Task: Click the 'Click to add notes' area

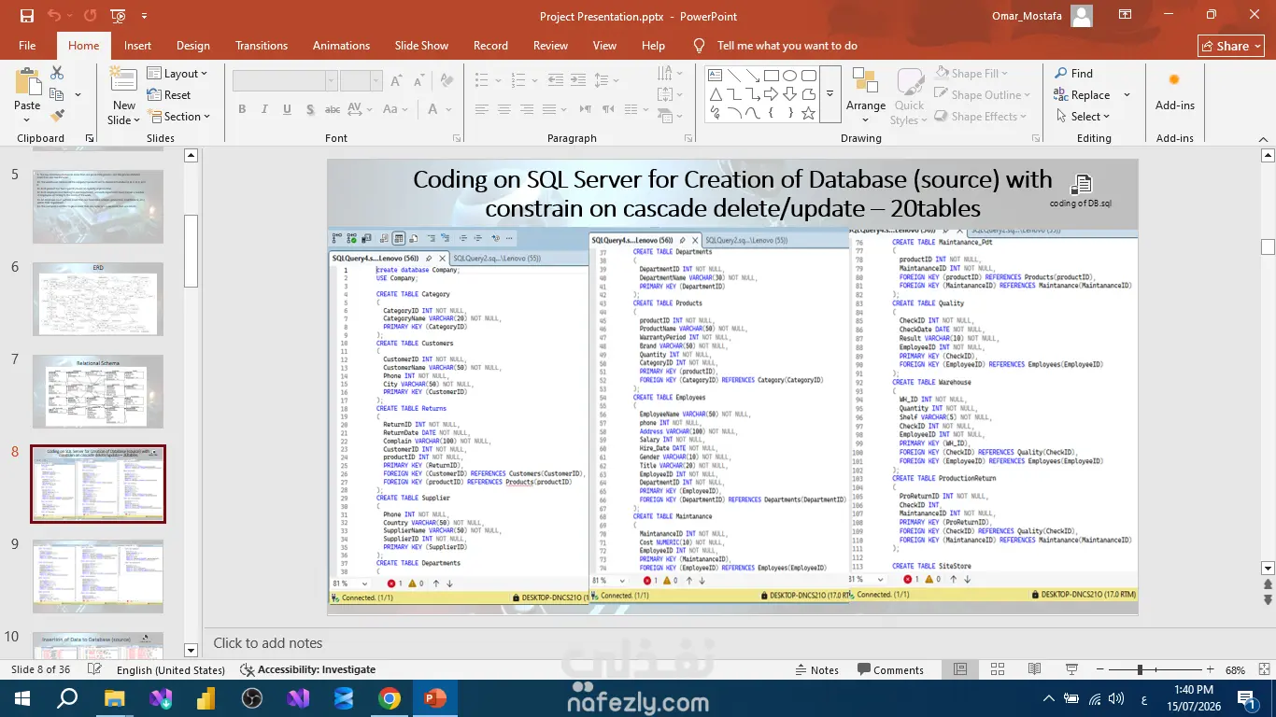Action: point(268,643)
